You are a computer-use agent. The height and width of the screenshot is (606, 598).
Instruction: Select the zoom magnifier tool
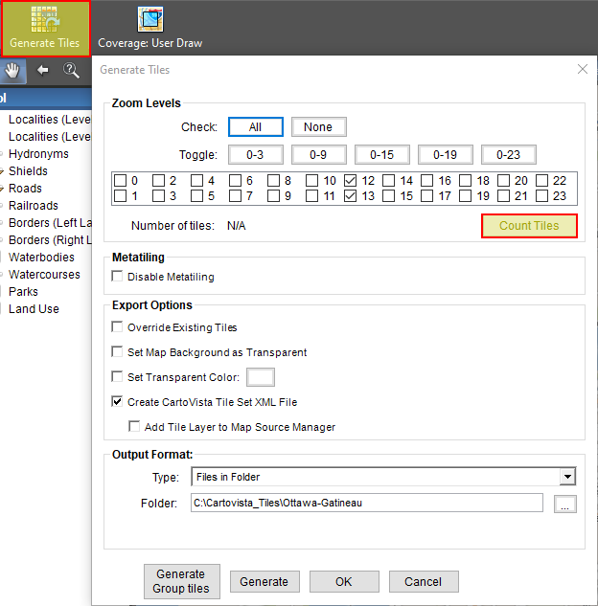point(71,70)
